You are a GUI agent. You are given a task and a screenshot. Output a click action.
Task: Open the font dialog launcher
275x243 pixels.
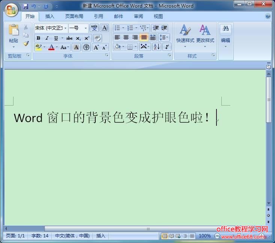(107, 55)
